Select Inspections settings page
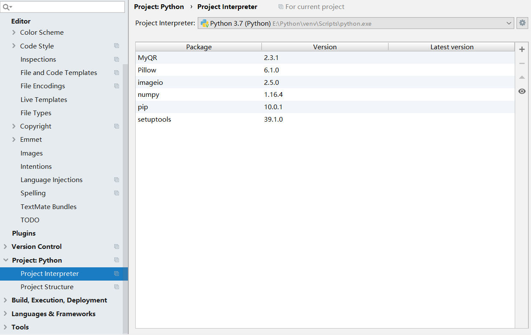This screenshot has width=531, height=335. [38, 59]
